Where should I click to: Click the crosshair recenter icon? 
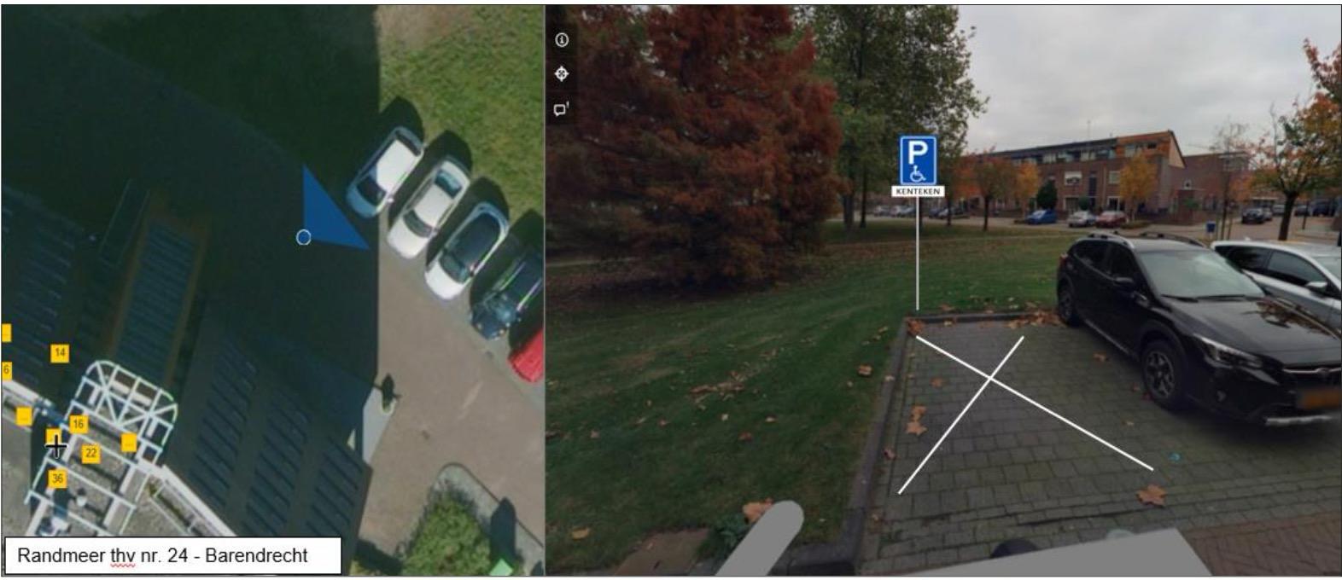click(x=562, y=74)
